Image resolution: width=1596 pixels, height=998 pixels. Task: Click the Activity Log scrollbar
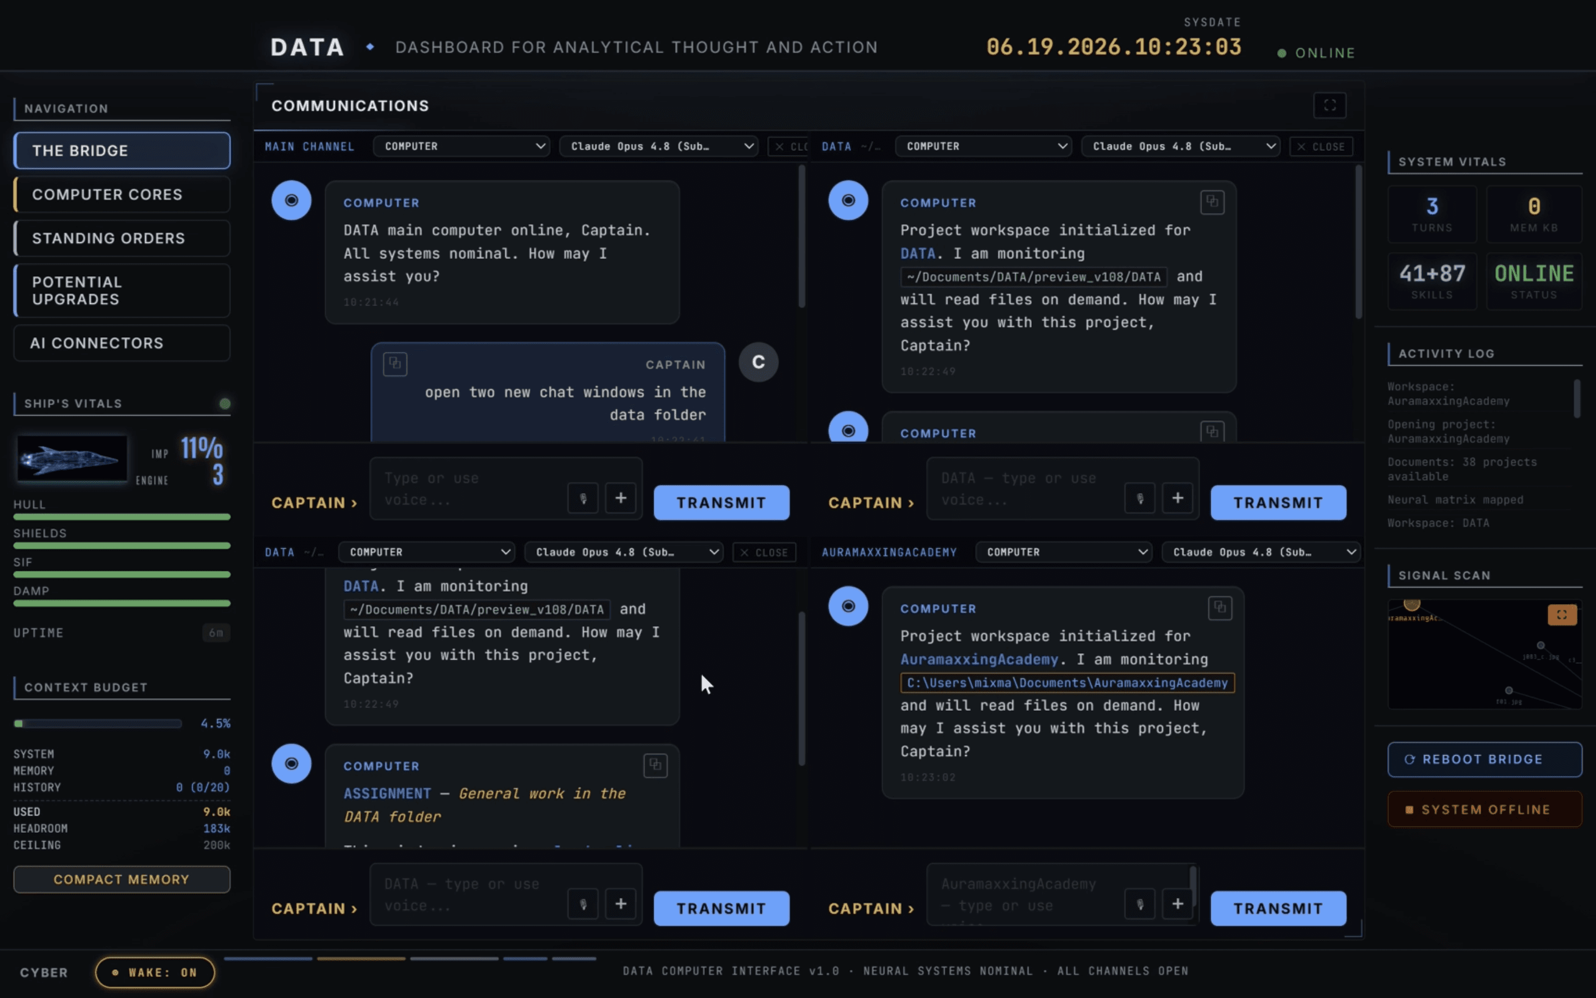click(1577, 399)
